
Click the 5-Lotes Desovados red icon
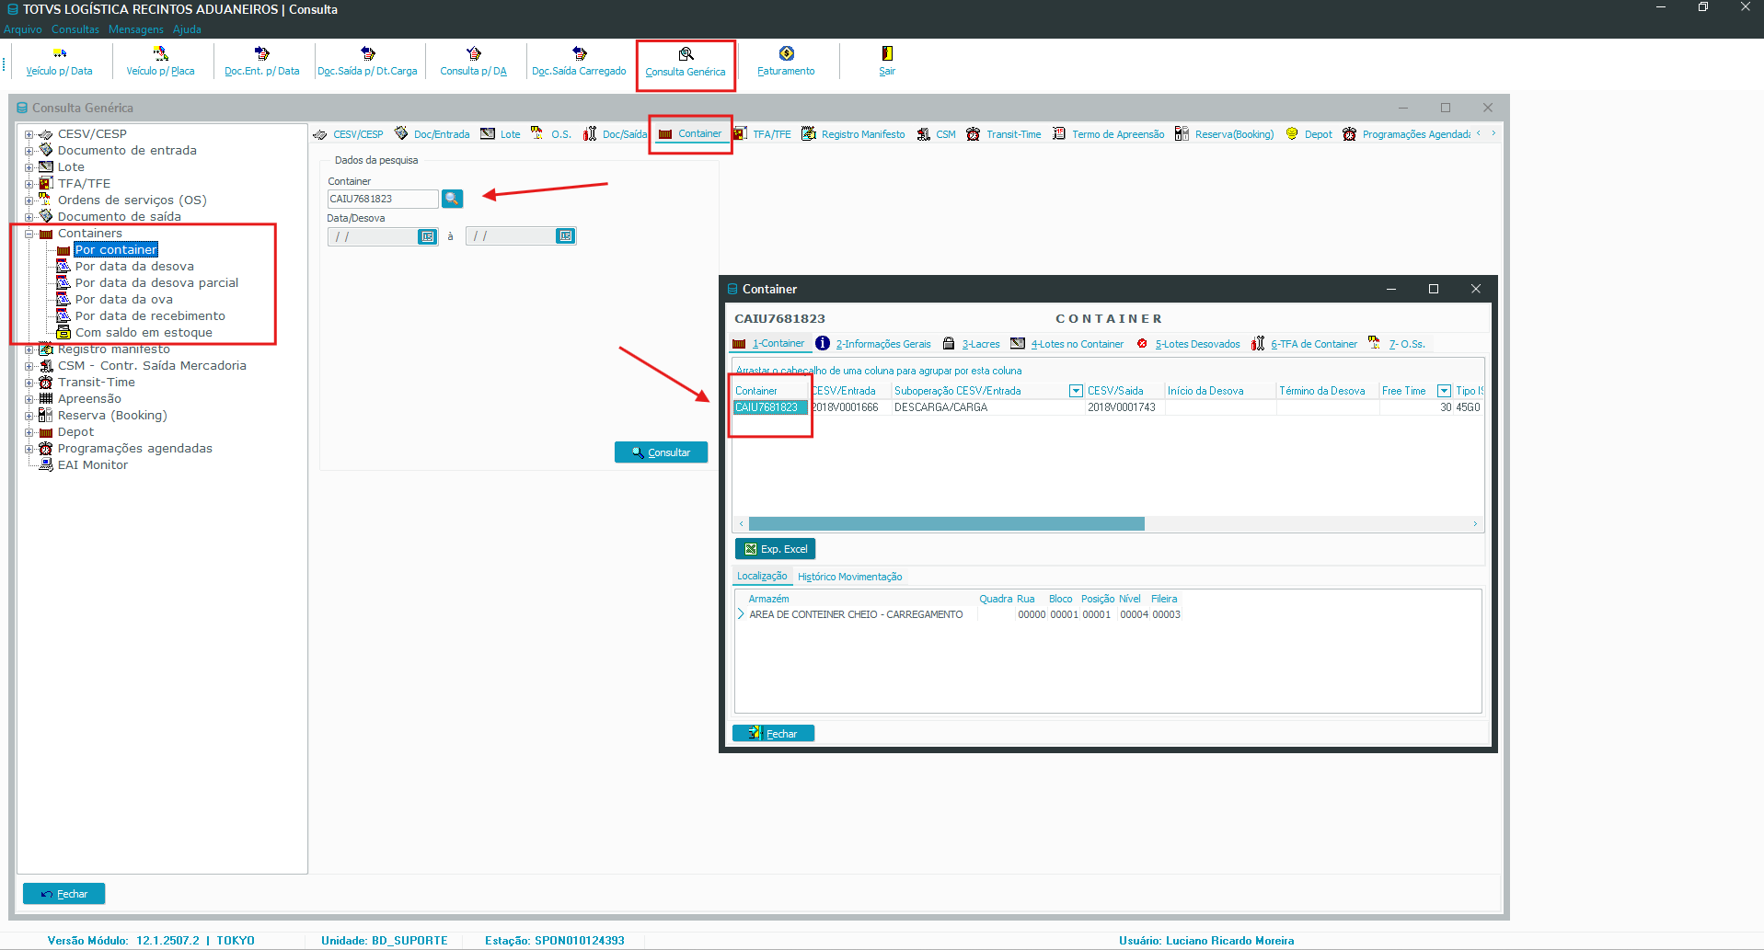(x=1142, y=343)
